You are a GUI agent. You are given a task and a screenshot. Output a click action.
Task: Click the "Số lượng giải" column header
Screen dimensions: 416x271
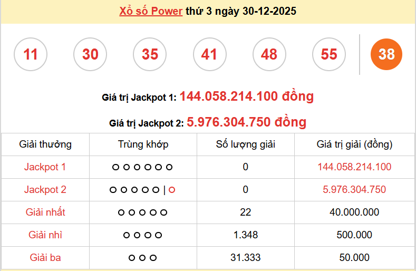click(x=246, y=144)
